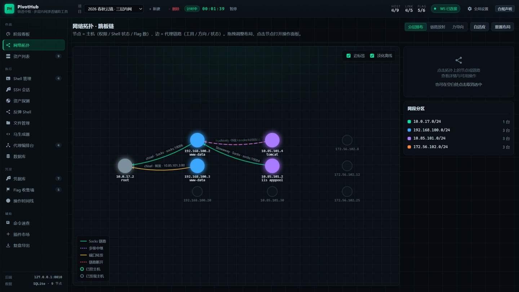The image size is (519, 292).
Task: Click 暂停 timer button
Action: click(233, 9)
